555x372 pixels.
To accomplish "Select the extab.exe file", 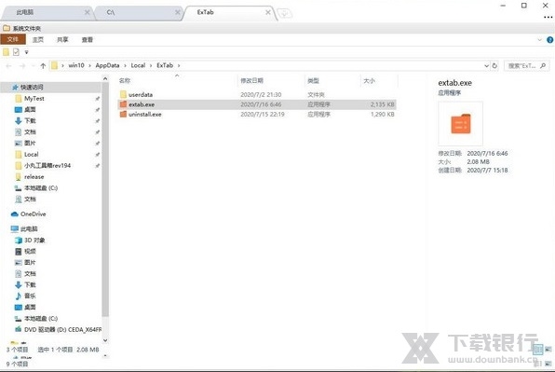I will 257,104.
